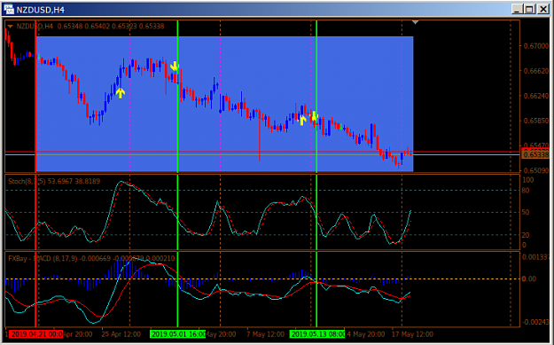Click the NZDUSD,H4 window system icon

tap(9, 9)
